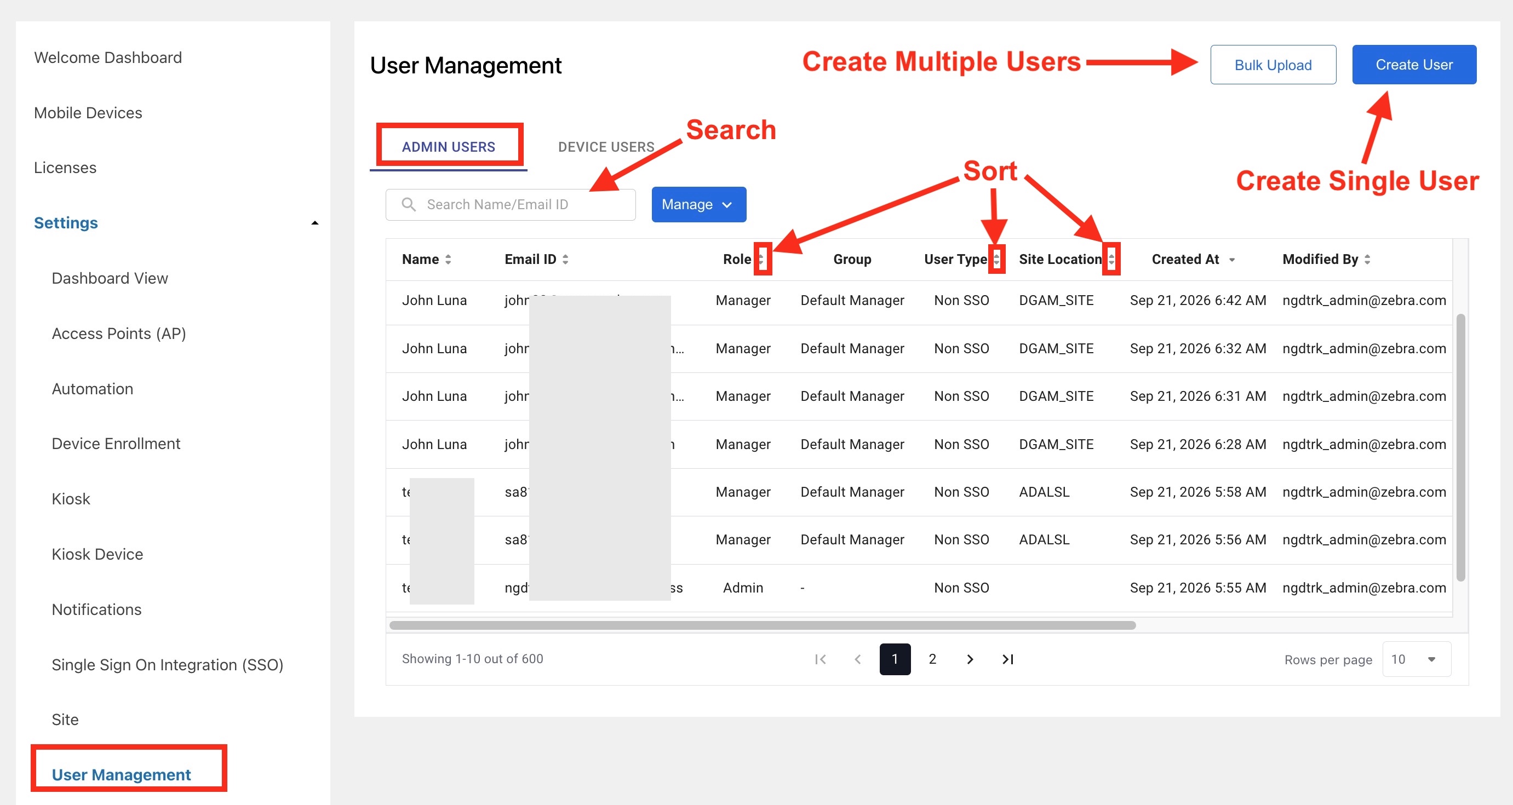1513x805 pixels.
Task: Open Mobile Devices in the sidebar
Action: click(x=88, y=113)
